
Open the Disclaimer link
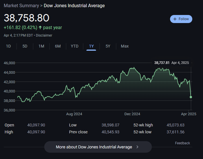[x=44, y=35]
